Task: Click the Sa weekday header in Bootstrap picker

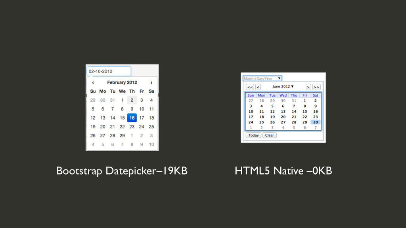Action: 151,91
